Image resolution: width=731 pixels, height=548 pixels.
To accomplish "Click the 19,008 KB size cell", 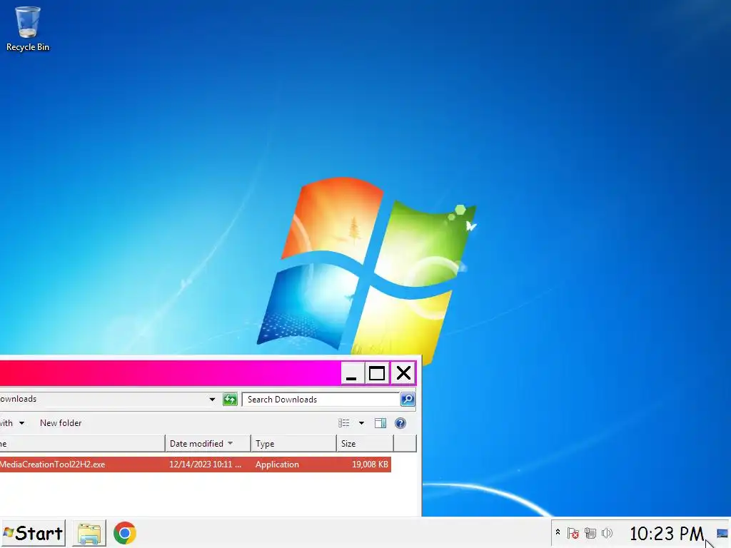I will coord(370,465).
